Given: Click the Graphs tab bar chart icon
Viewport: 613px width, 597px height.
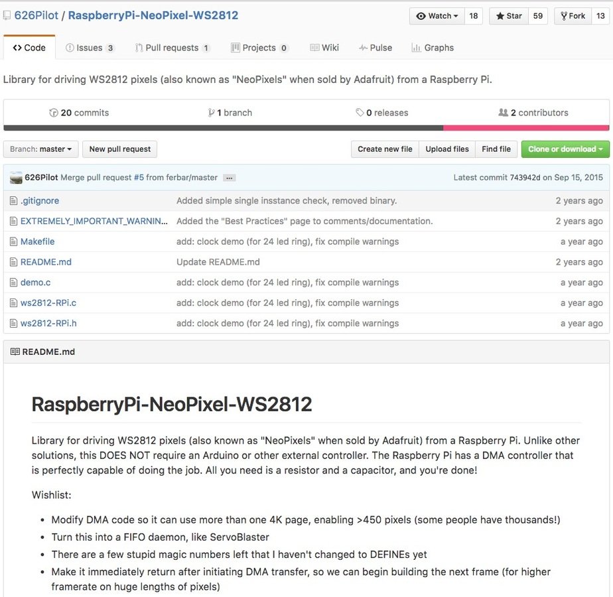Looking at the screenshot, I should click(416, 48).
